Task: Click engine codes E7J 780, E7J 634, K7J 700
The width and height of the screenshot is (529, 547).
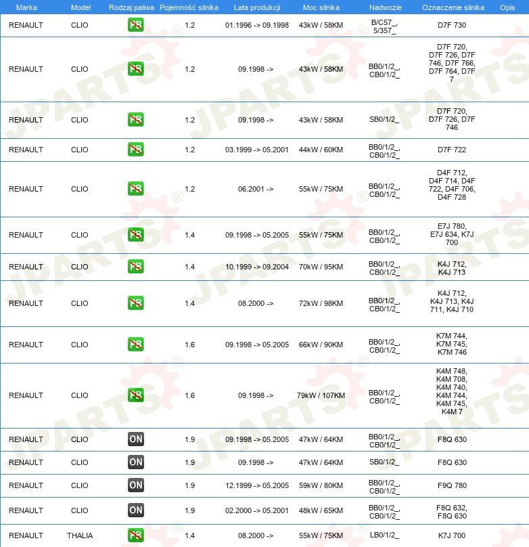Action: (452, 234)
